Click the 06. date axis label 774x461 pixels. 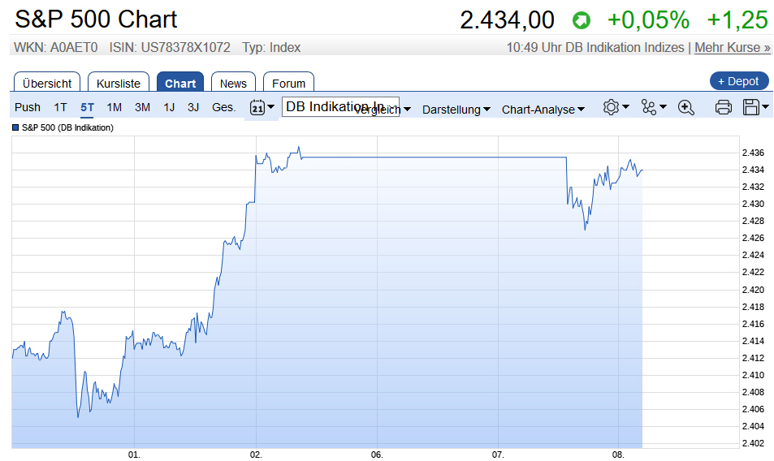tap(377, 455)
